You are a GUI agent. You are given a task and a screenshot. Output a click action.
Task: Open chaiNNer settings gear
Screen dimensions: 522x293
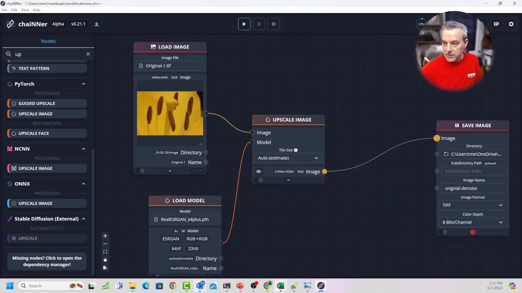coord(511,24)
